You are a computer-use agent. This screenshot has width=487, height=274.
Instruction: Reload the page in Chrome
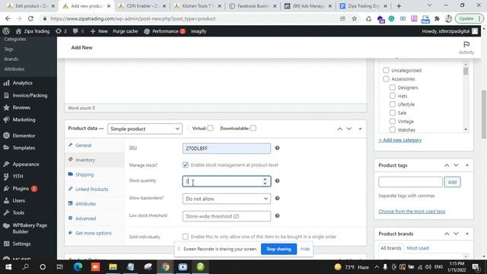30,18
